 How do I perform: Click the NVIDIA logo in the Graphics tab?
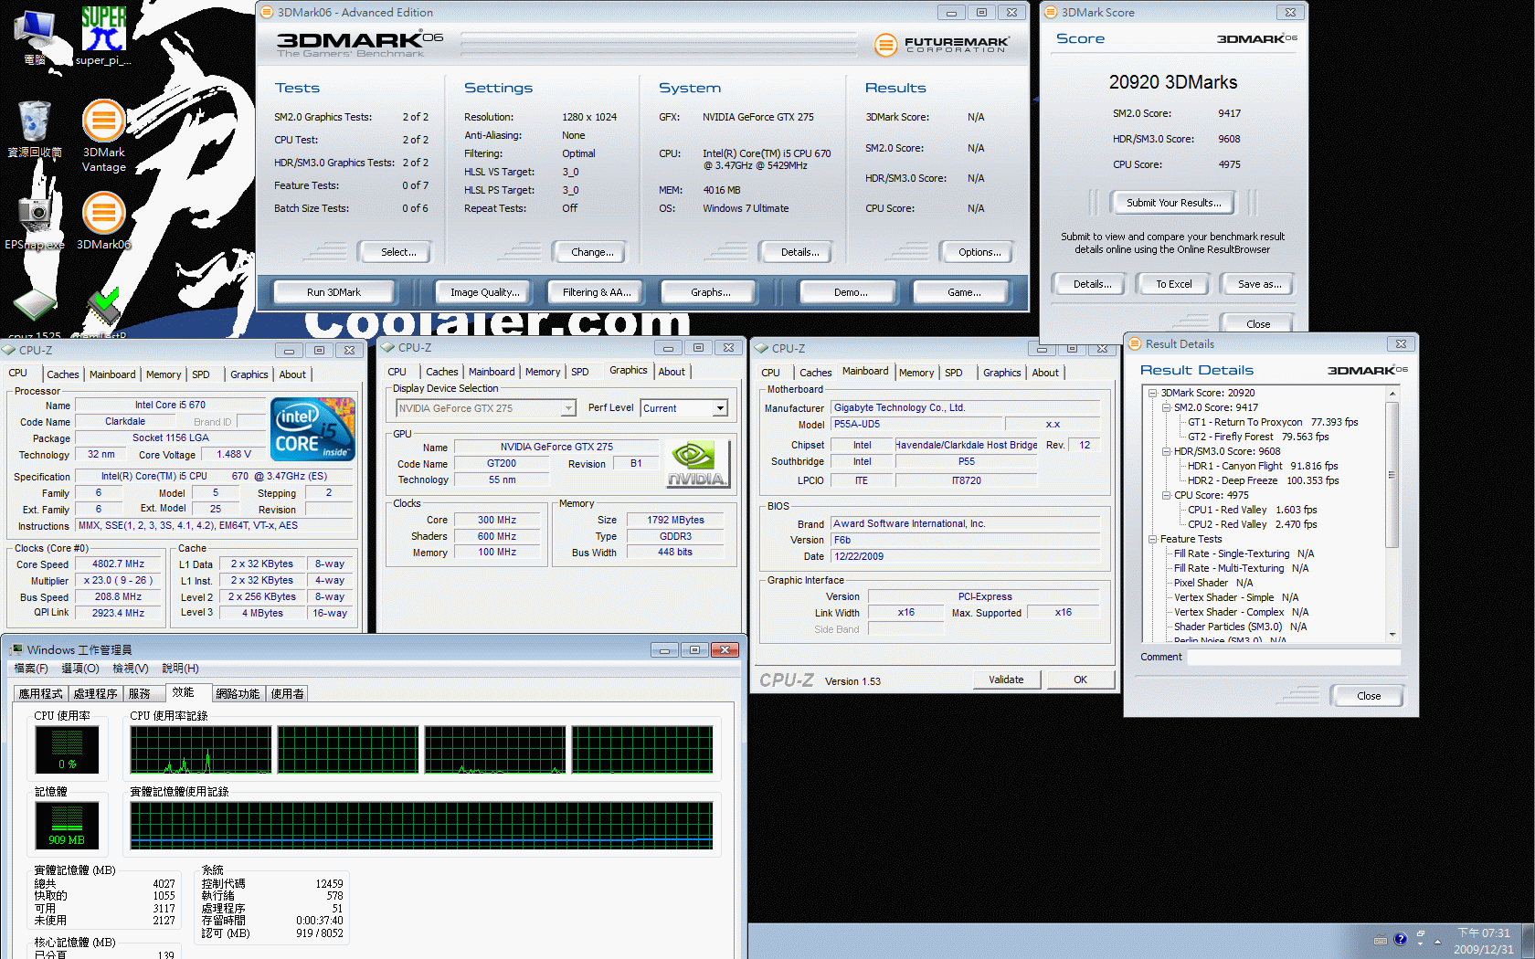click(x=697, y=463)
